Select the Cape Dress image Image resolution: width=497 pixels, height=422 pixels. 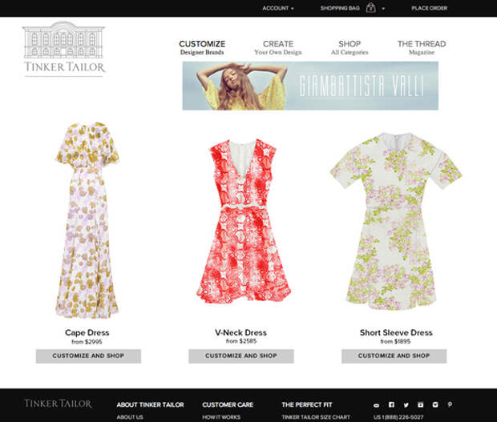click(87, 220)
